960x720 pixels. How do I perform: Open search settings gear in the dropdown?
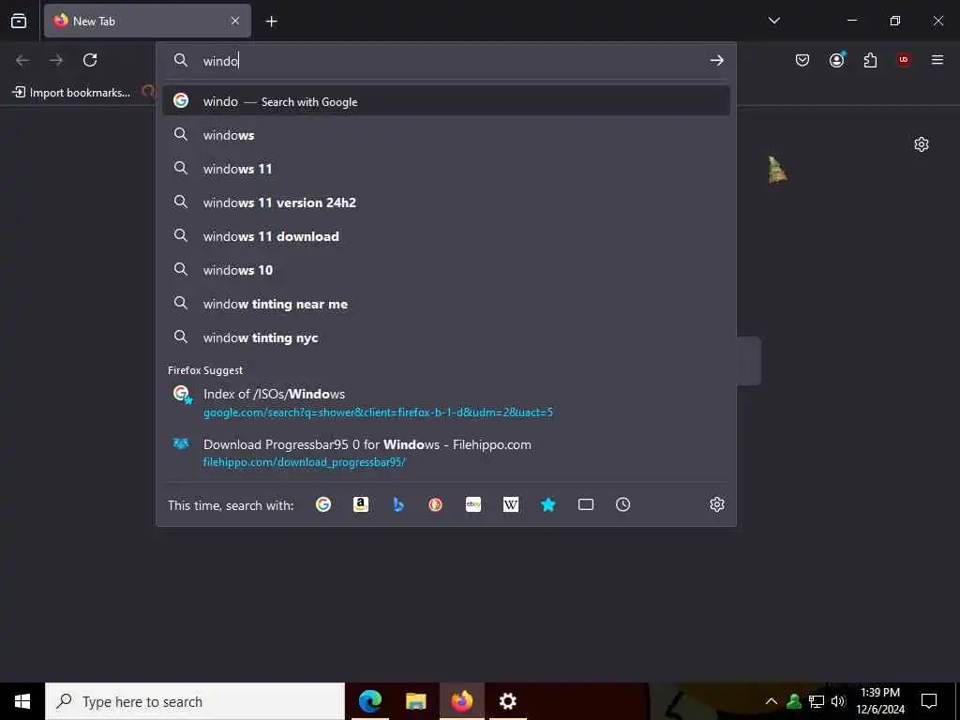pyautogui.click(x=717, y=504)
